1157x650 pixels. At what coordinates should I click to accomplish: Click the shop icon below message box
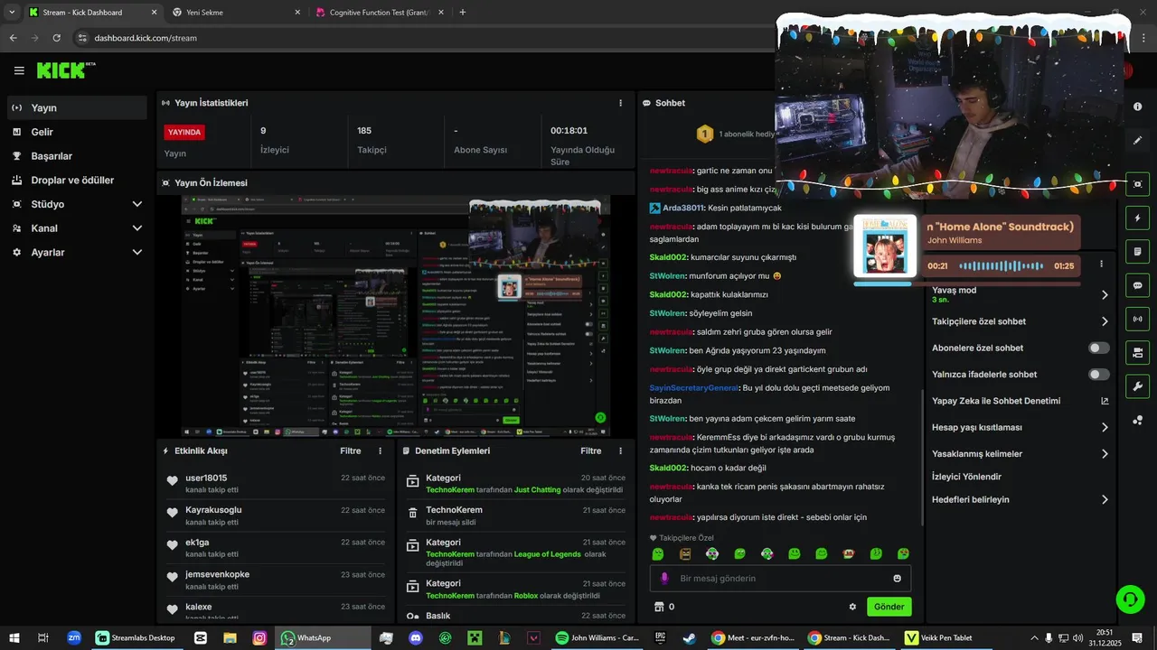(x=659, y=607)
